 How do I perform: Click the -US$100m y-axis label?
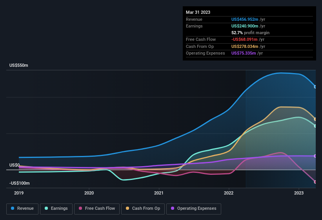pos(20,183)
